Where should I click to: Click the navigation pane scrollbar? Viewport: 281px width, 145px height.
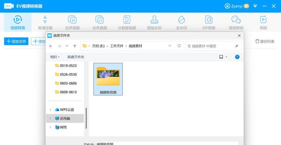pyautogui.click(x=86, y=118)
